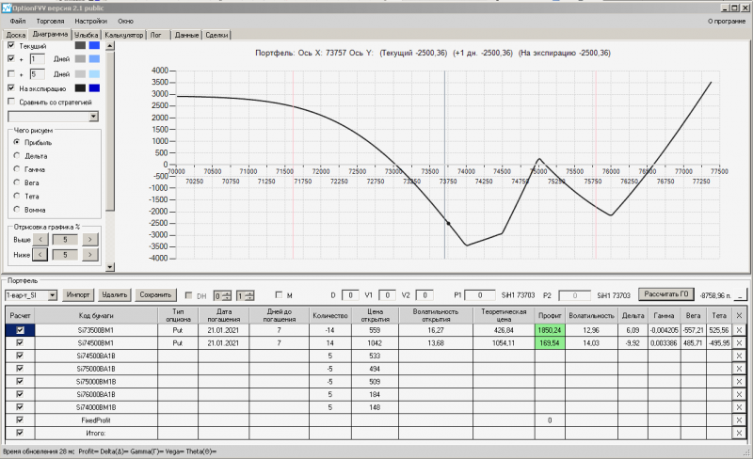This screenshot has height=459, width=753.
Task: Select the Гамма radio button
Action: 17,169
